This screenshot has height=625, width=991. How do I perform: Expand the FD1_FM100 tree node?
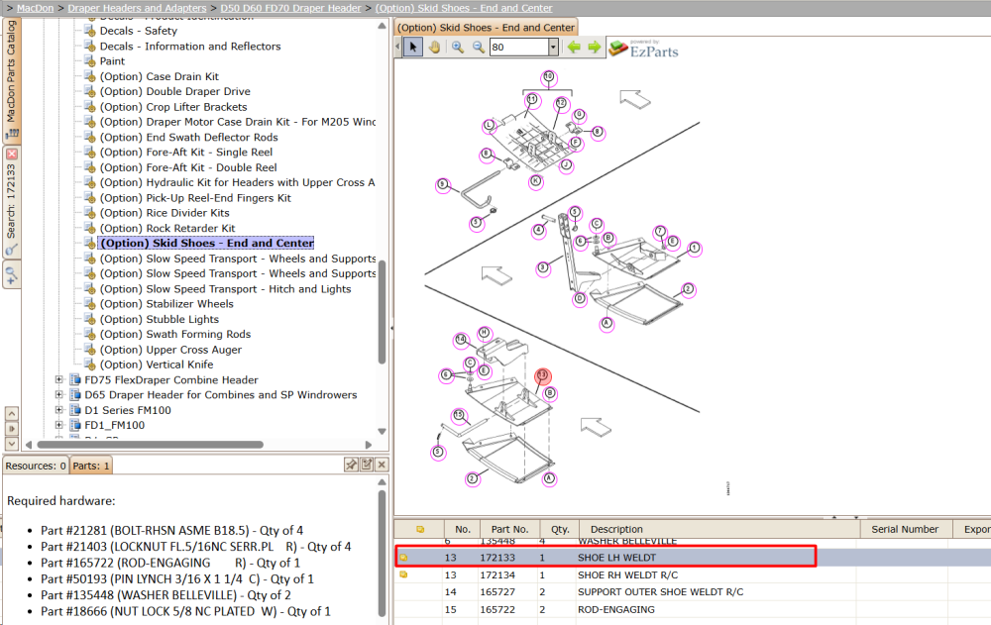tap(58, 425)
